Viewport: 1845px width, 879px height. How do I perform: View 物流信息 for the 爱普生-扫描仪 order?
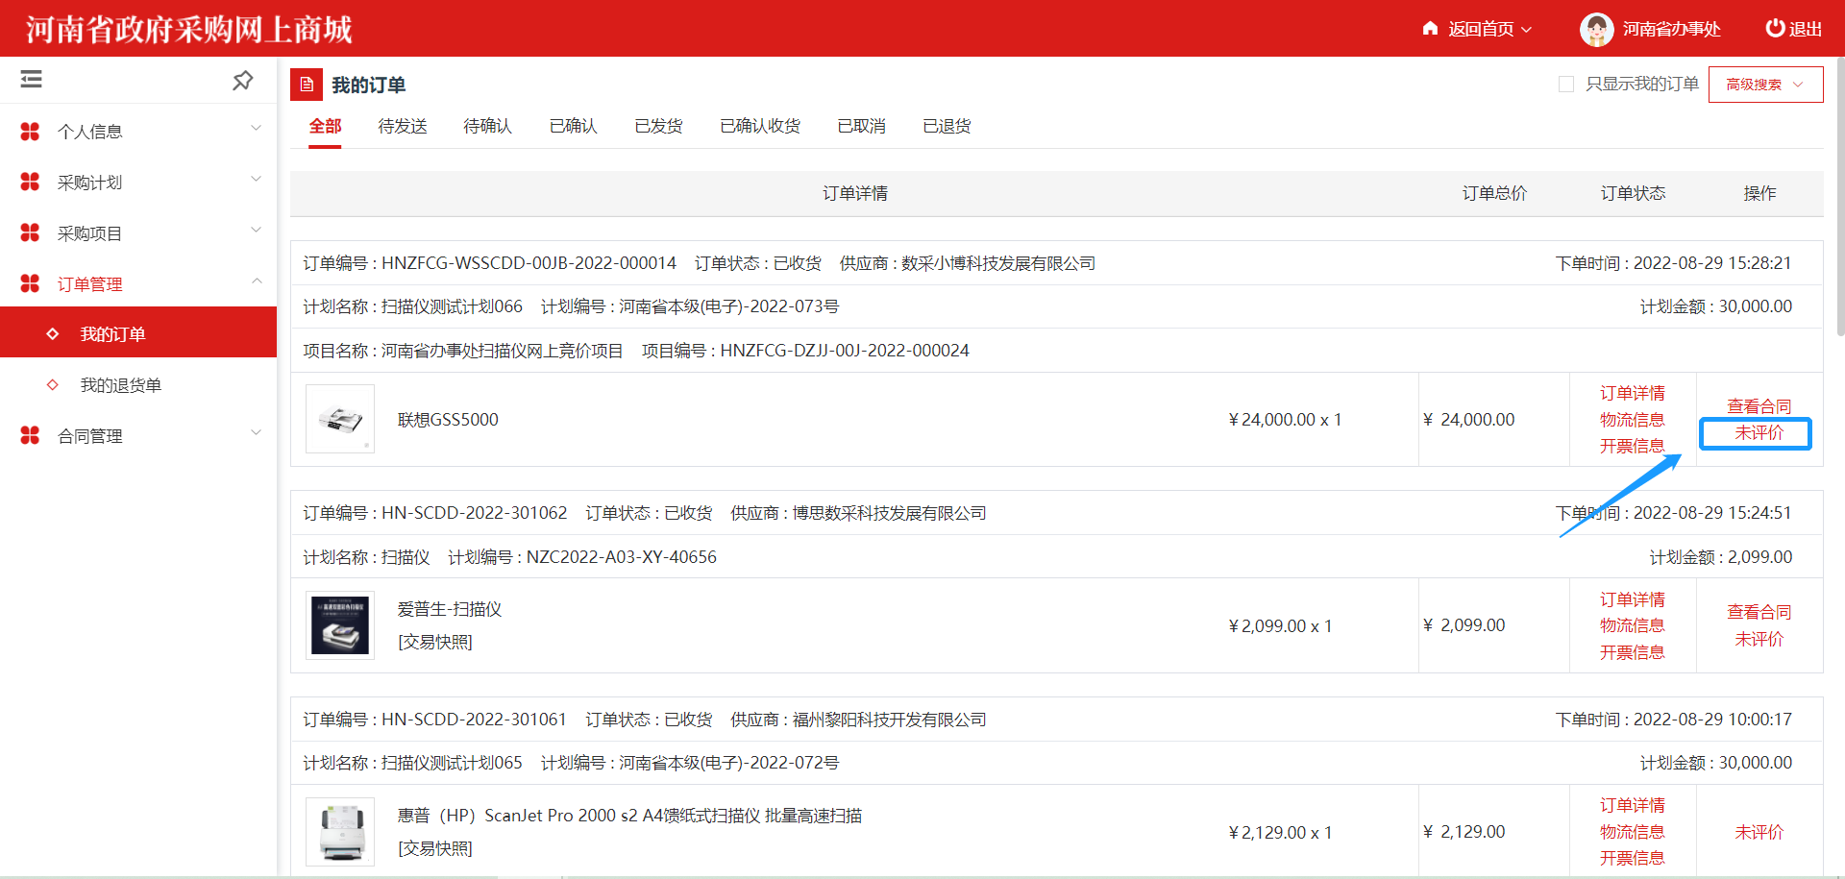[x=1632, y=625]
